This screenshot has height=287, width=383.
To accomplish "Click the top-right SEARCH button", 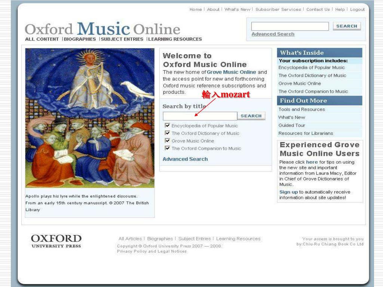I will [x=347, y=26].
